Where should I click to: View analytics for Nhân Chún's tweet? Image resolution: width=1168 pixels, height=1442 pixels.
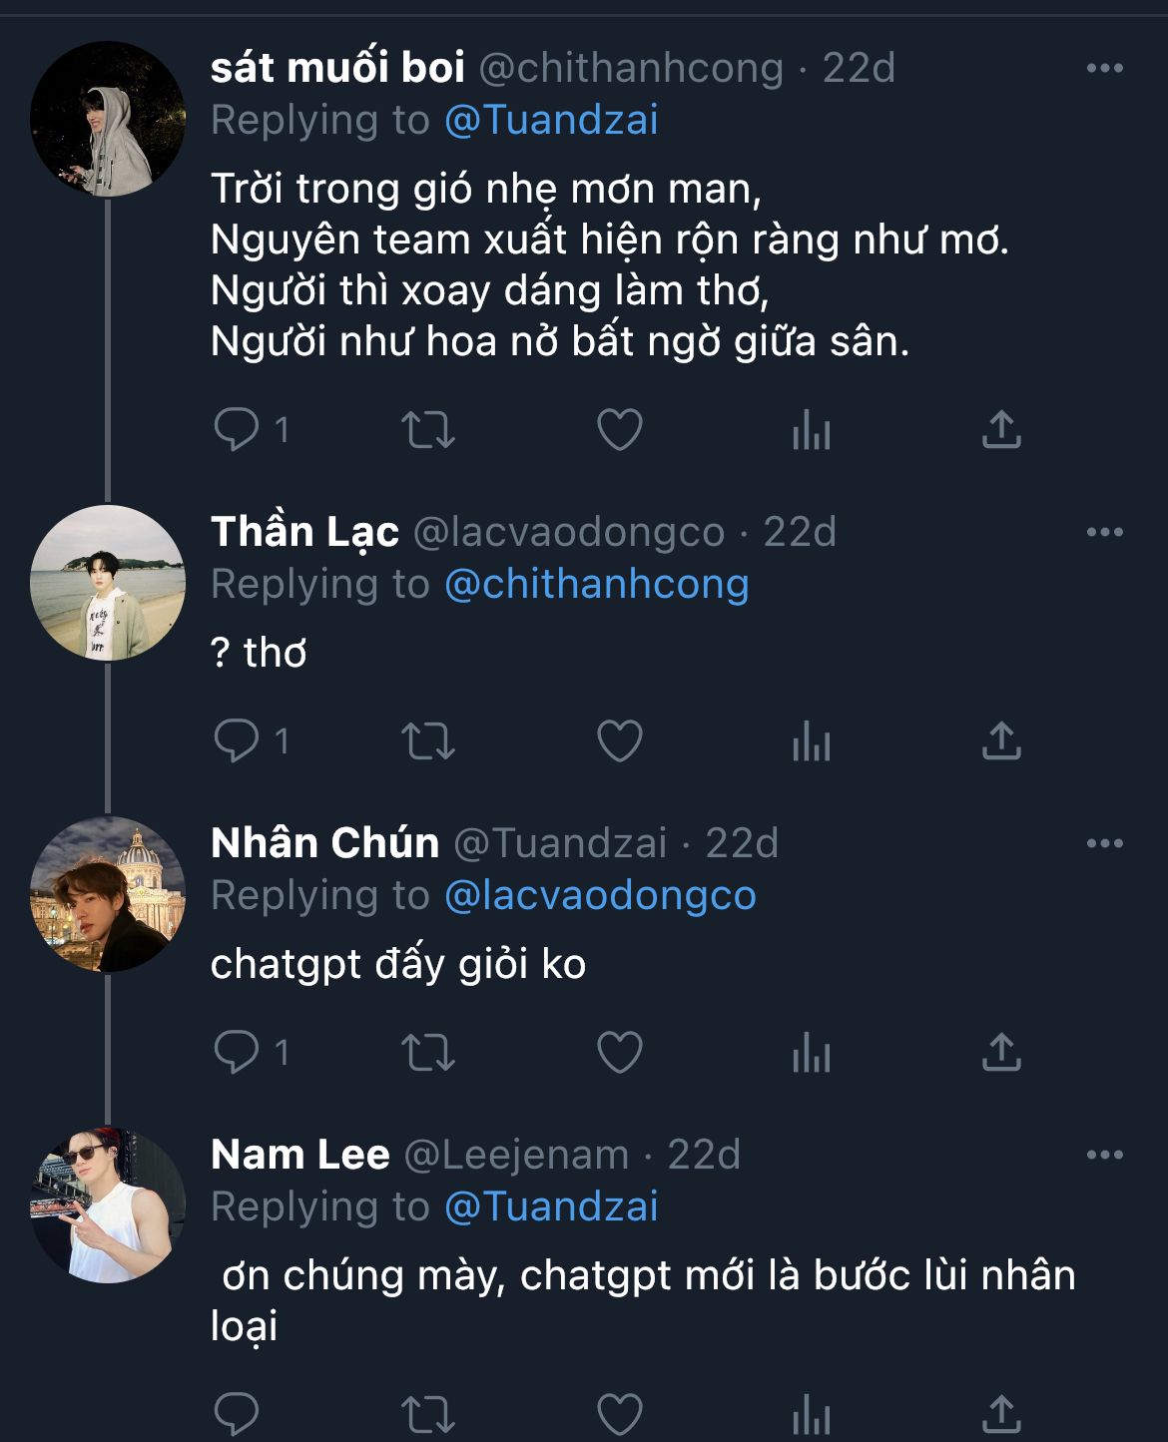tap(811, 1054)
